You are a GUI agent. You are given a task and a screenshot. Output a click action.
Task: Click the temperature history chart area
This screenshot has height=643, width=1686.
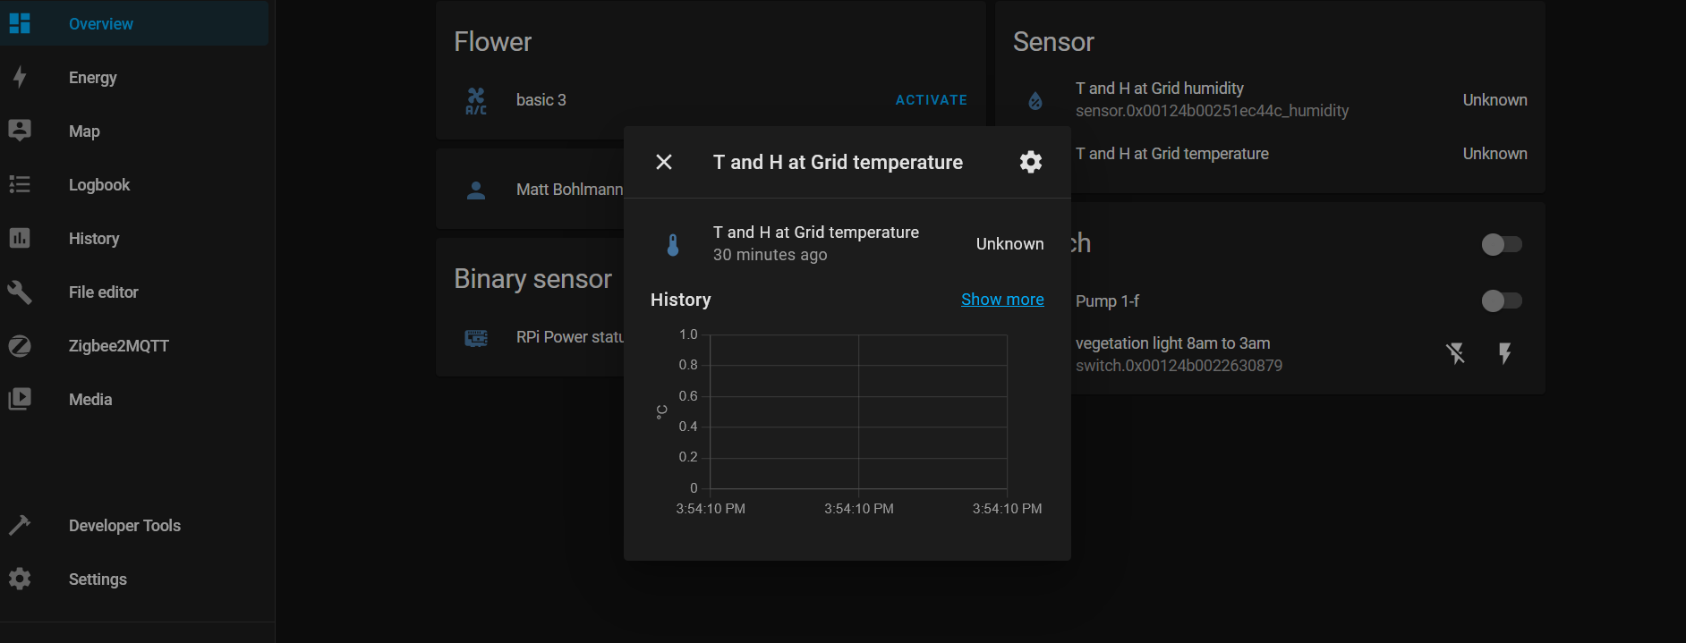pos(858,412)
